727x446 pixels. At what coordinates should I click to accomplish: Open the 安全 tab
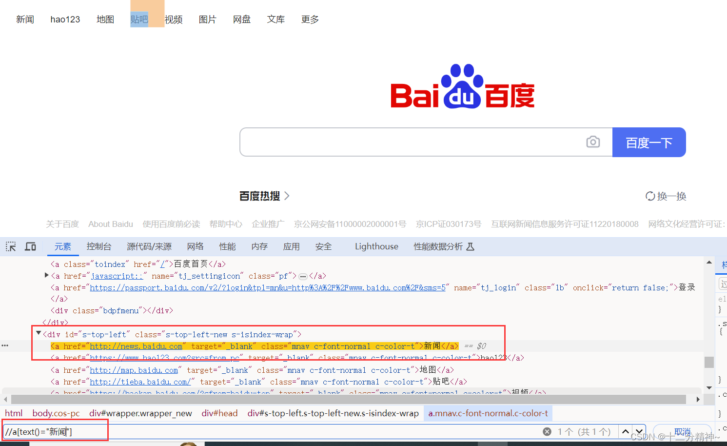(x=324, y=246)
